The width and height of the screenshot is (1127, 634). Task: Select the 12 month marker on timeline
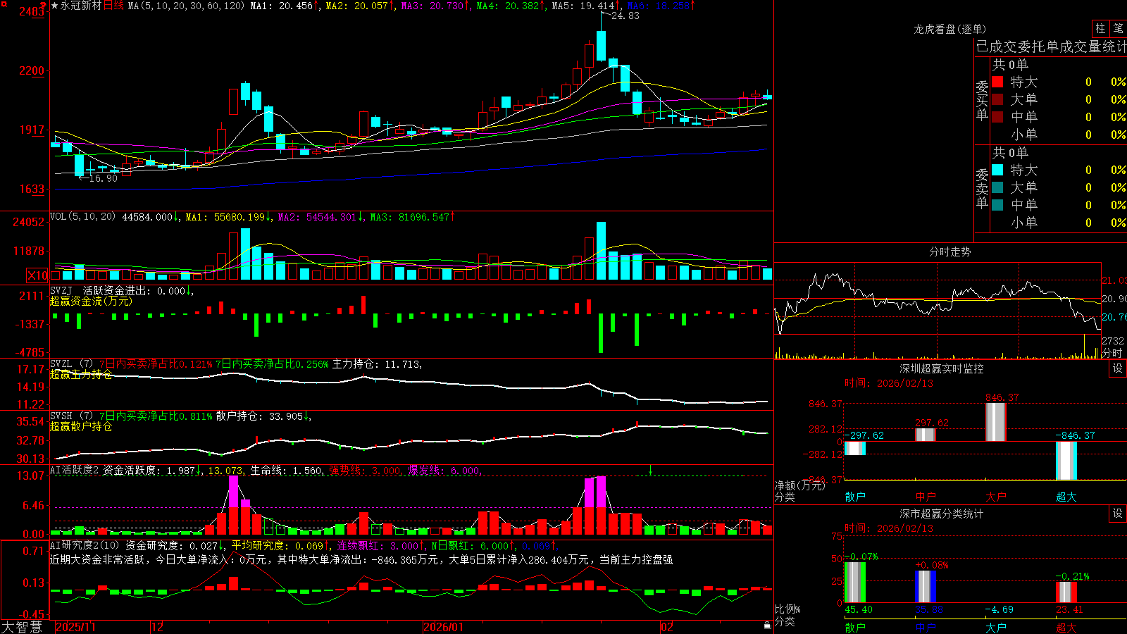(158, 627)
